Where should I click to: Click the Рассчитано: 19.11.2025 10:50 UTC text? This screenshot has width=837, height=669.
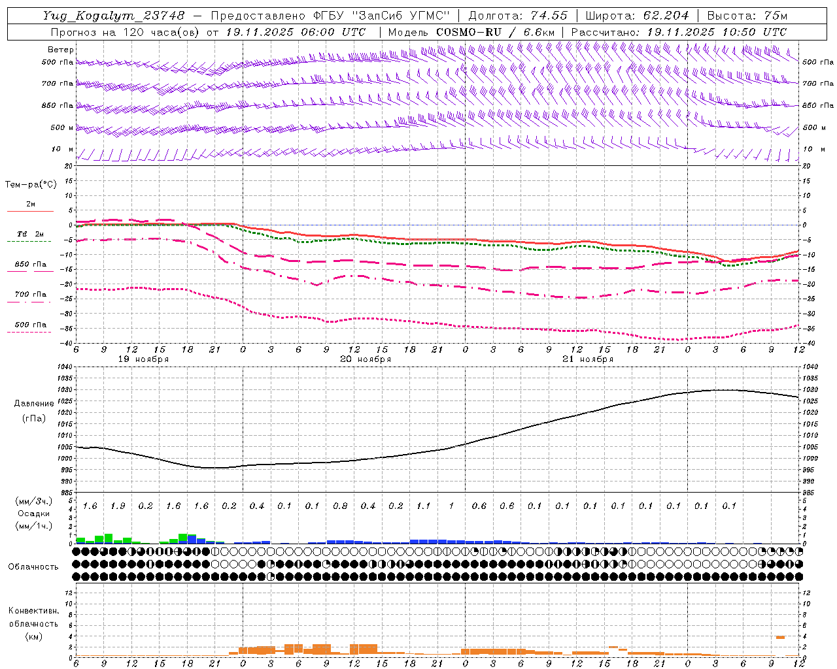coord(679,32)
